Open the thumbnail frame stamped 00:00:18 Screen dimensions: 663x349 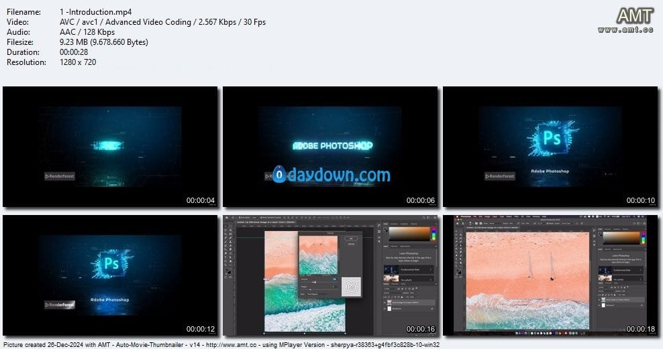point(550,275)
